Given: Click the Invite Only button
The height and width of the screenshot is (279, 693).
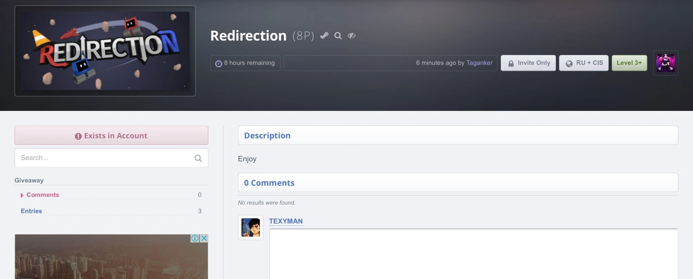Looking at the screenshot, I should tap(528, 63).
